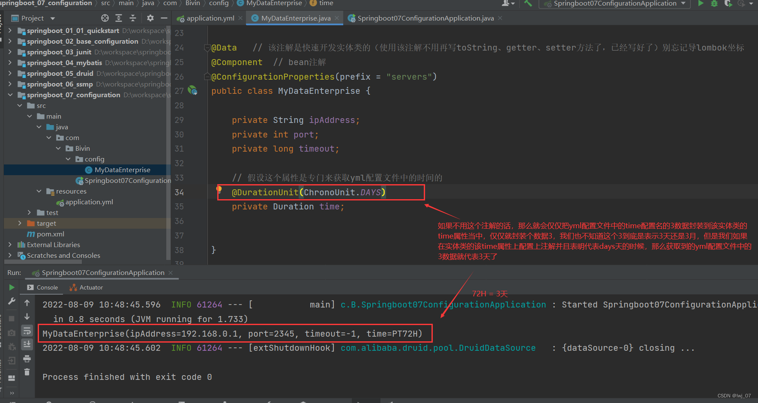Rerun the app from the Run panel
The image size is (758, 403).
pos(12,287)
